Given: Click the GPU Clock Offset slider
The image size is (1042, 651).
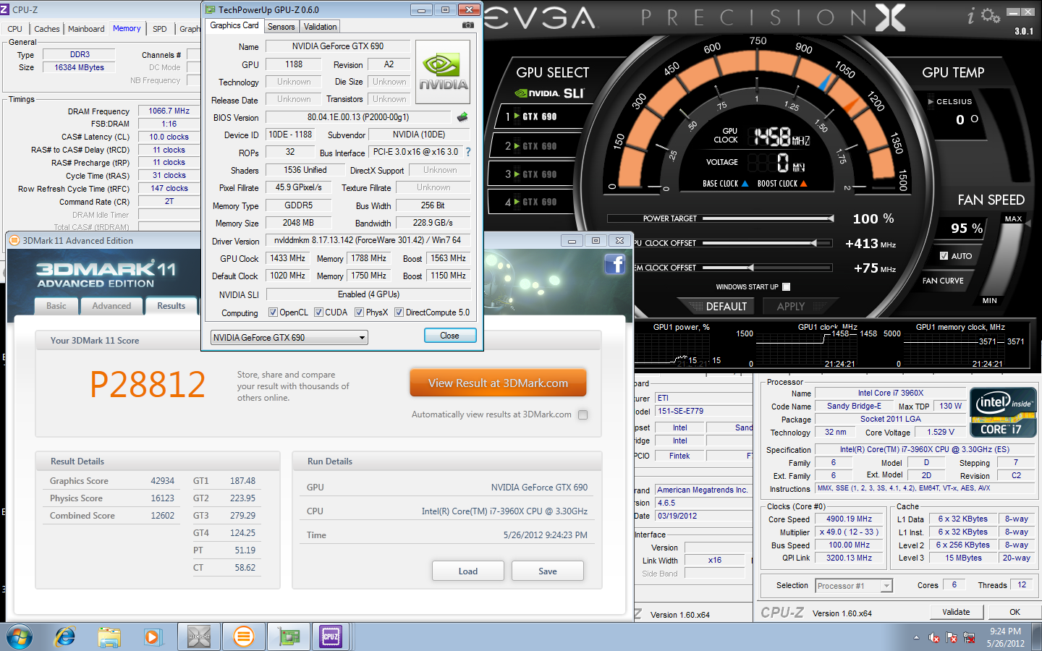Looking at the screenshot, I should click(x=768, y=243).
